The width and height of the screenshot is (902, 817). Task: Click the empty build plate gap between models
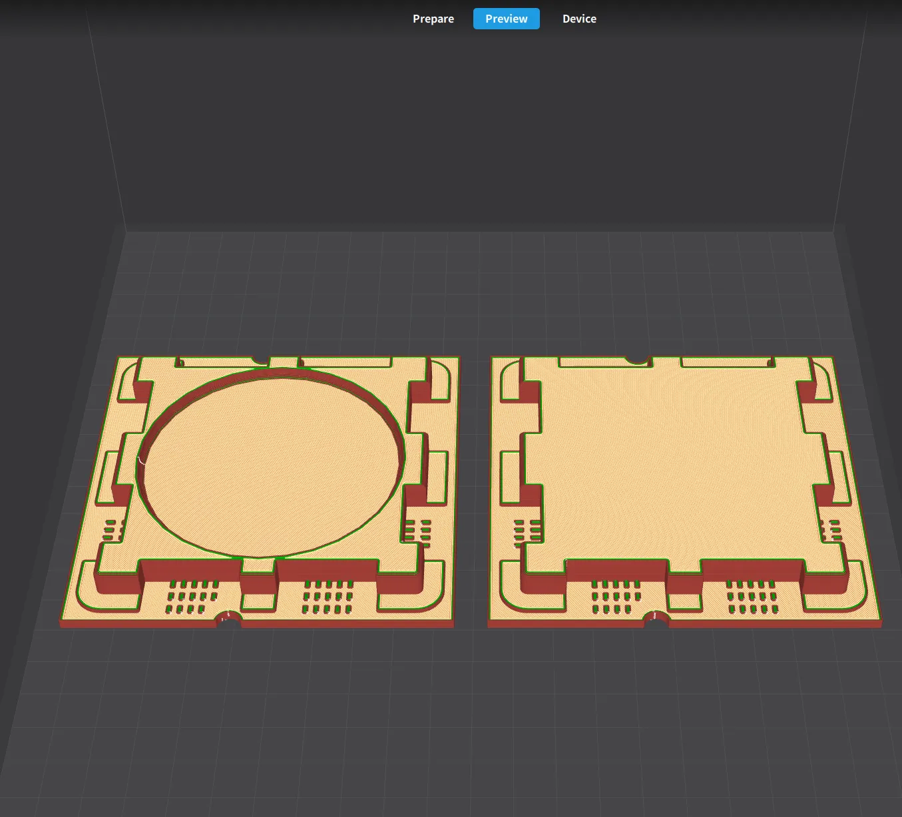(474, 493)
